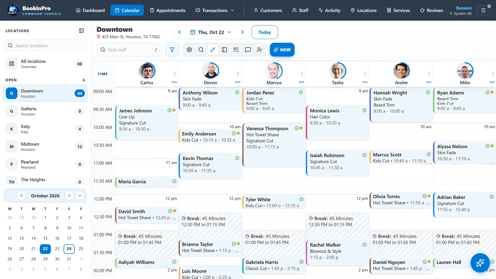Go to previous month in mini calendar
Viewport: 496px width, 279px height.
[21, 196]
